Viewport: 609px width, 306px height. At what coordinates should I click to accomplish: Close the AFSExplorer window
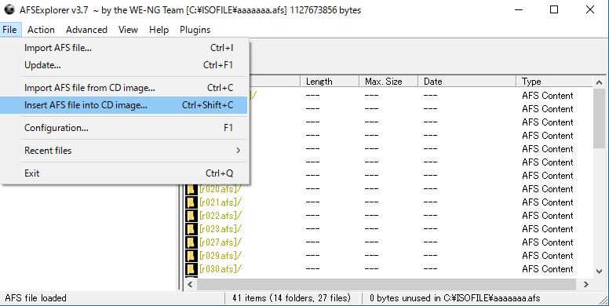[590, 9]
